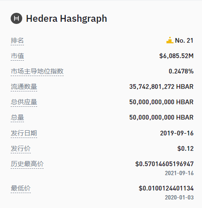Open the 总供应量 label tooltip
The image size is (202, 208).
coord(24,102)
